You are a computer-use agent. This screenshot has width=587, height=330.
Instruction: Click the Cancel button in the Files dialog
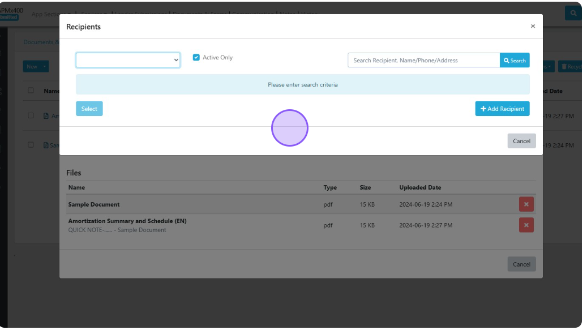(x=521, y=264)
